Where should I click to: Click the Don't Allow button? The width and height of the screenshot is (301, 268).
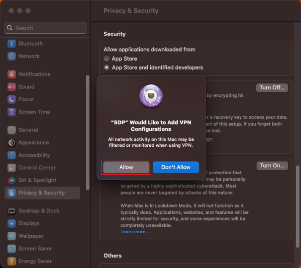coord(176,167)
